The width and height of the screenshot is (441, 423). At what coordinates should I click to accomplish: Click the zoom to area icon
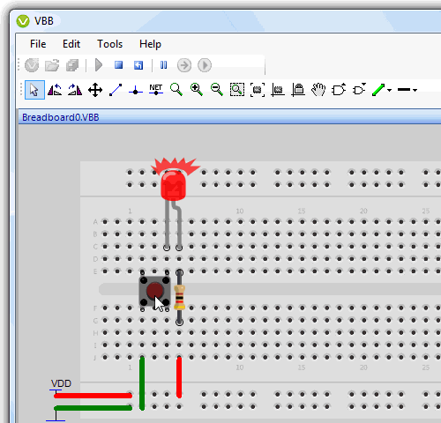237,90
